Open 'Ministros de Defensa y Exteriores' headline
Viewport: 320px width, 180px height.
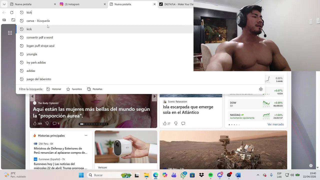point(60,150)
